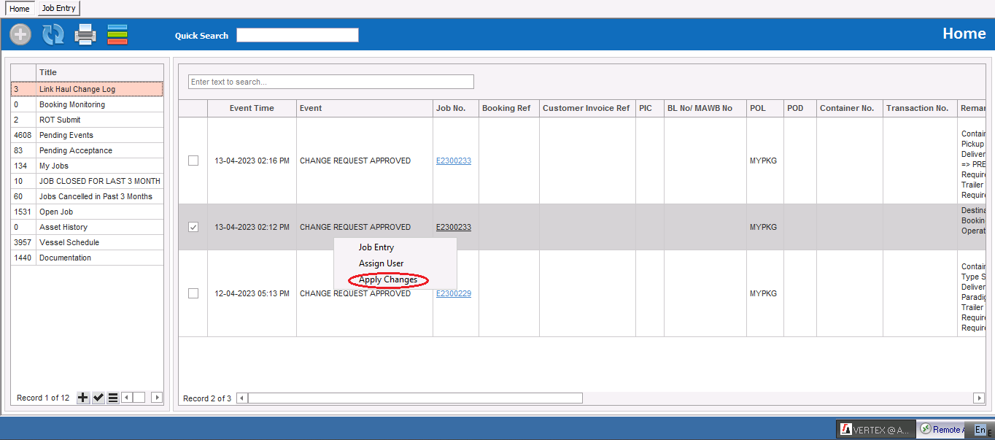Click right arrow of the grid's horizontal scrollbar
Viewport: 995px width, 440px height.
tap(979, 398)
